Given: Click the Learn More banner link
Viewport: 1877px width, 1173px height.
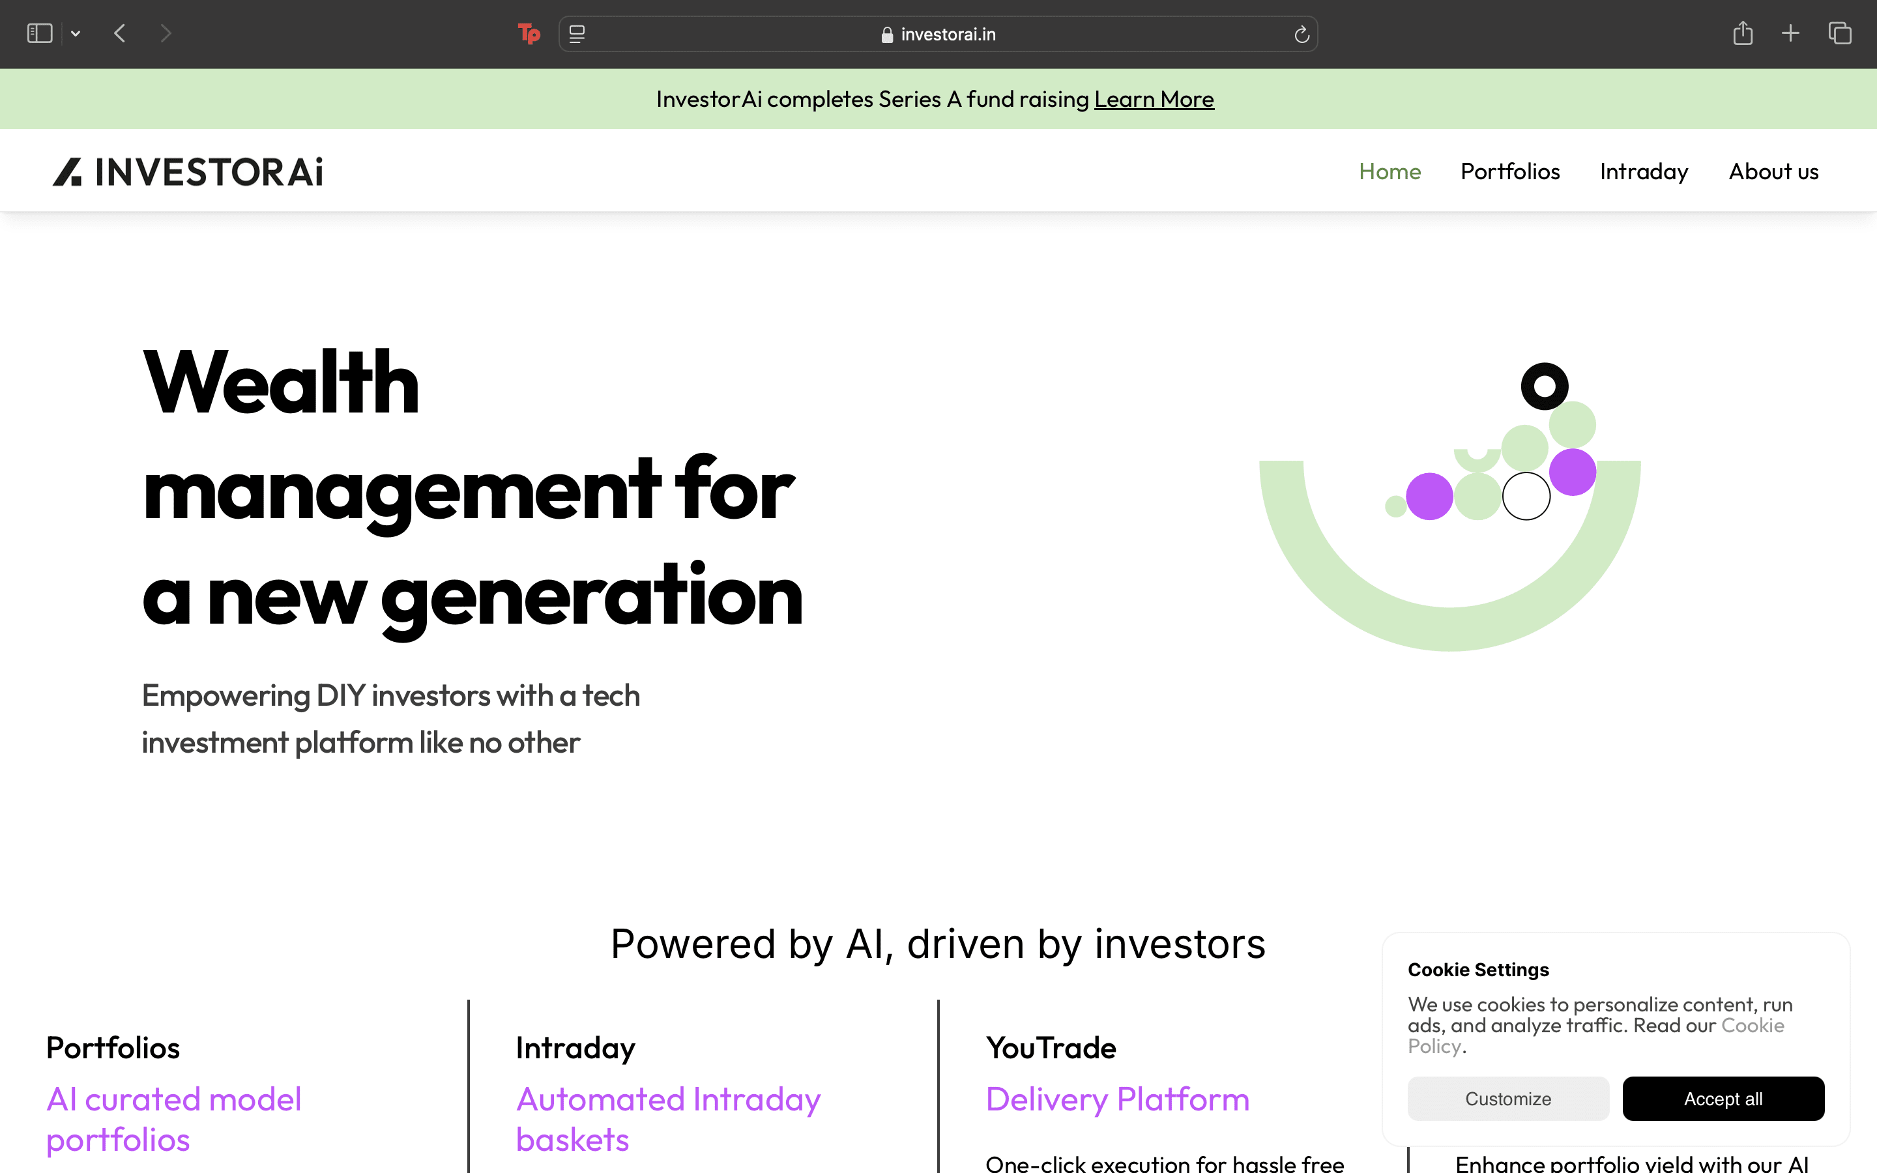Looking at the screenshot, I should pyautogui.click(x=1154, y=99).
